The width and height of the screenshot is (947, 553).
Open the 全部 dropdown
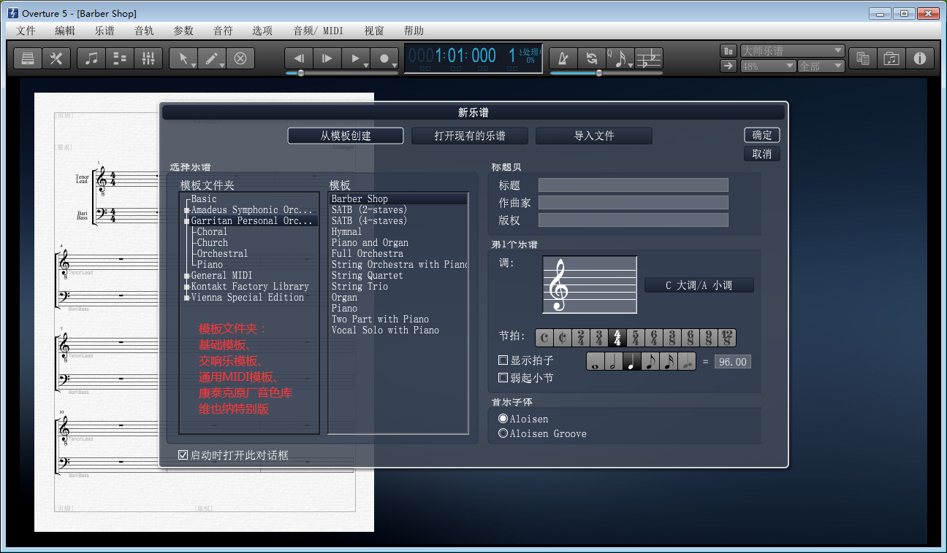(x=821, y=66)
